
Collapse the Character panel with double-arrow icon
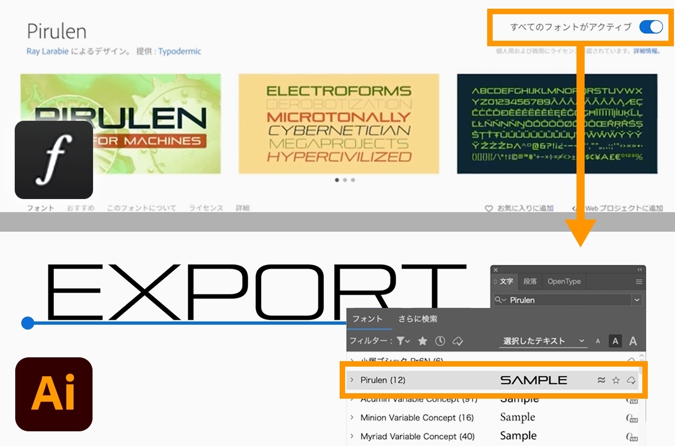click(x=640, y=269)
